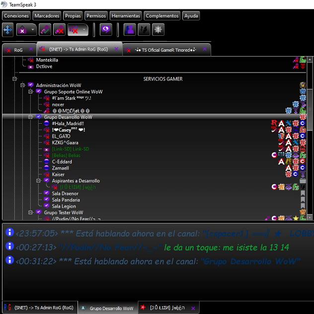Viewport: 314px width, 314px height.
Task: Open the Ayuda menu
Action: (191, 16)
